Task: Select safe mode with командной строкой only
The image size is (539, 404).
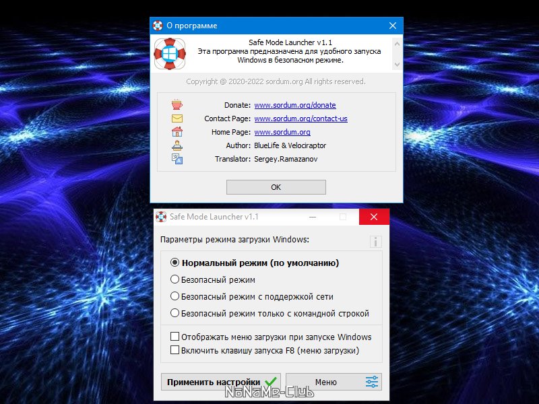Action: point(175,313)
